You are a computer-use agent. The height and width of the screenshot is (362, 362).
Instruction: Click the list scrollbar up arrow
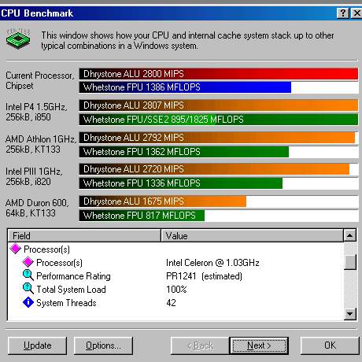[350, 235]
